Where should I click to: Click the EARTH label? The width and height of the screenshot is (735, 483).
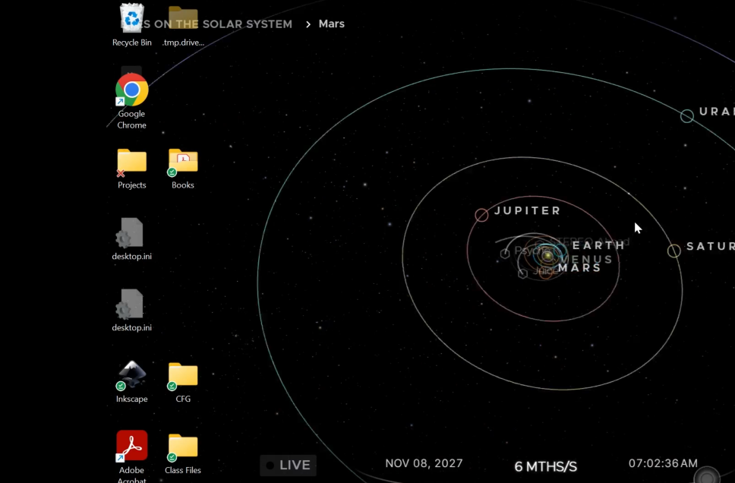[598, 245]
